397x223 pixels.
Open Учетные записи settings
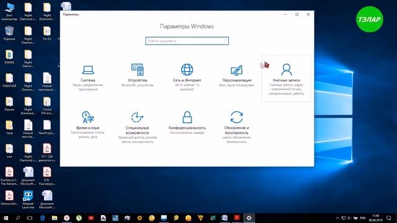tap(287, 79)
